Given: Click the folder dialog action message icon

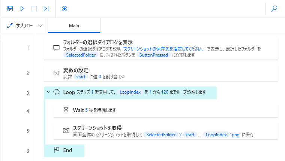Looking at the screenshot, I should [56, 48].
